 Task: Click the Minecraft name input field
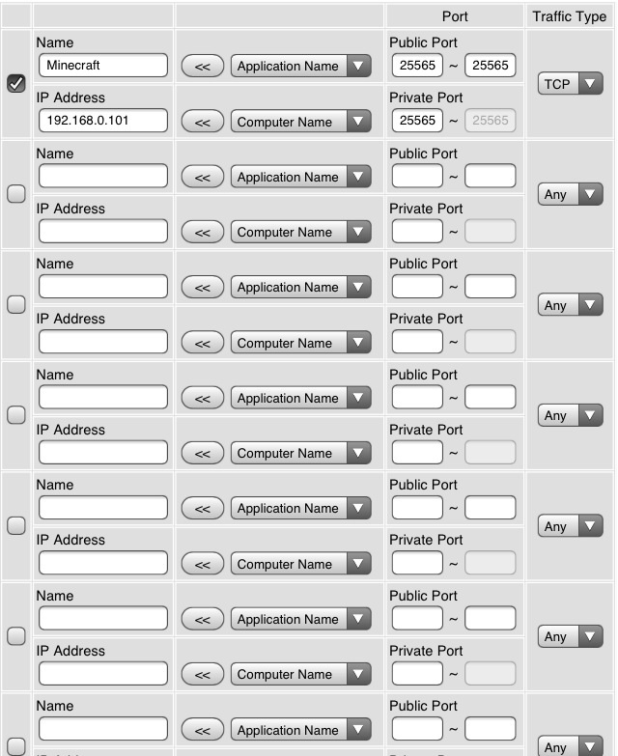[x=103, y=66]
